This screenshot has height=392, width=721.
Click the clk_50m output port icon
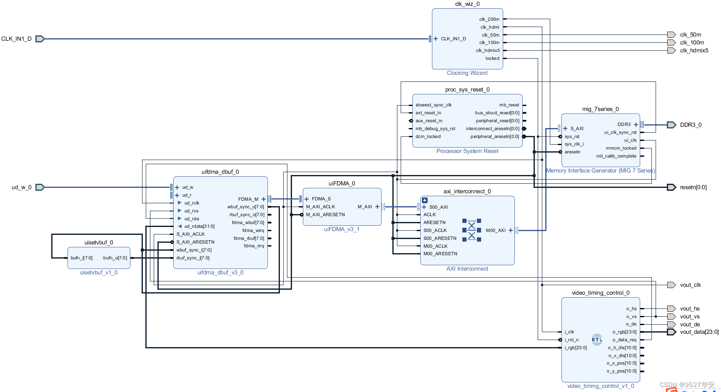[x=671, y=35]
